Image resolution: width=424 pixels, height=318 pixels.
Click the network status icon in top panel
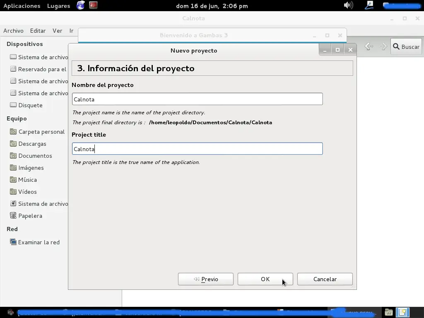(x=369, y=5)
